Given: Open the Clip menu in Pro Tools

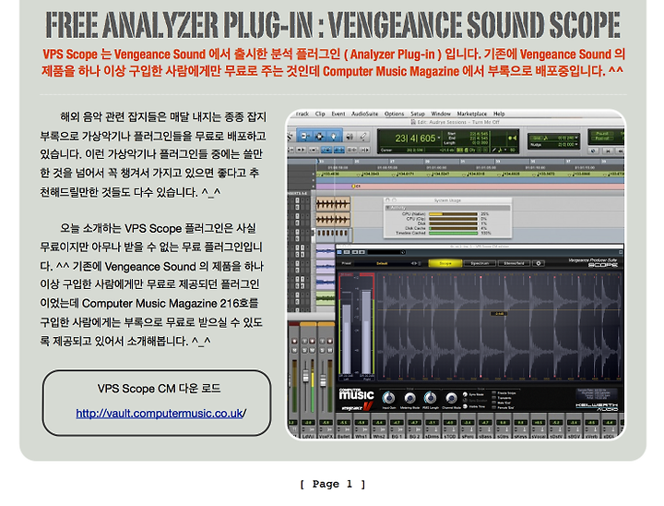Looking at the screenshot, I should click(x=320, y=114).
